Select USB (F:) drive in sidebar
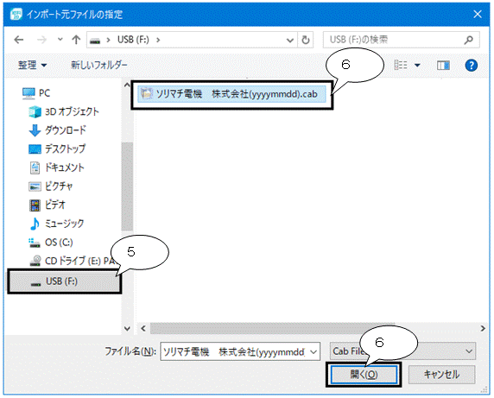 coord(65,281)
